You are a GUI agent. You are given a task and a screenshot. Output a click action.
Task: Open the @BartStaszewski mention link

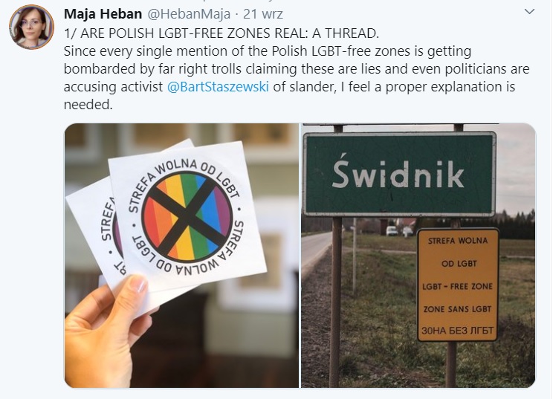coord(218,87)
